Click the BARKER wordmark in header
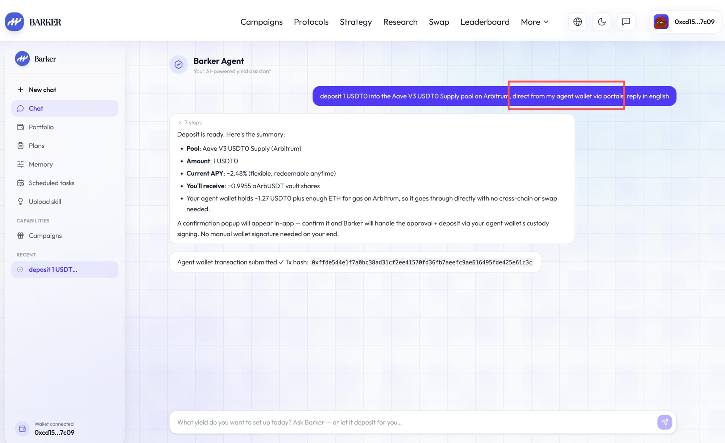 pos(45,22)
